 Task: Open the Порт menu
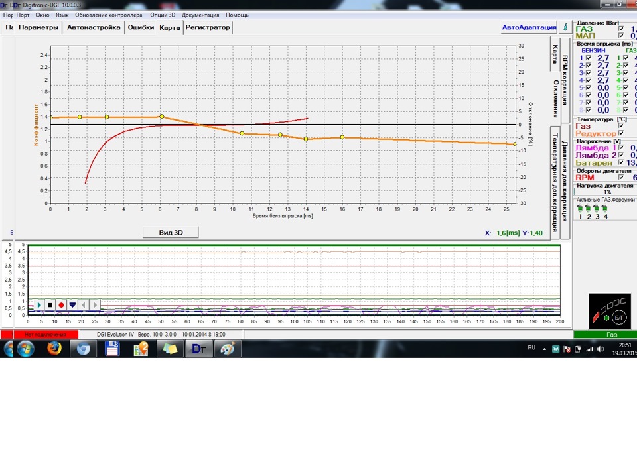23,15
